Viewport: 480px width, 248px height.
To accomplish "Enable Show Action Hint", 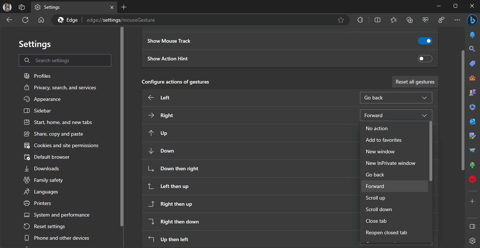I will pos(425,58).
